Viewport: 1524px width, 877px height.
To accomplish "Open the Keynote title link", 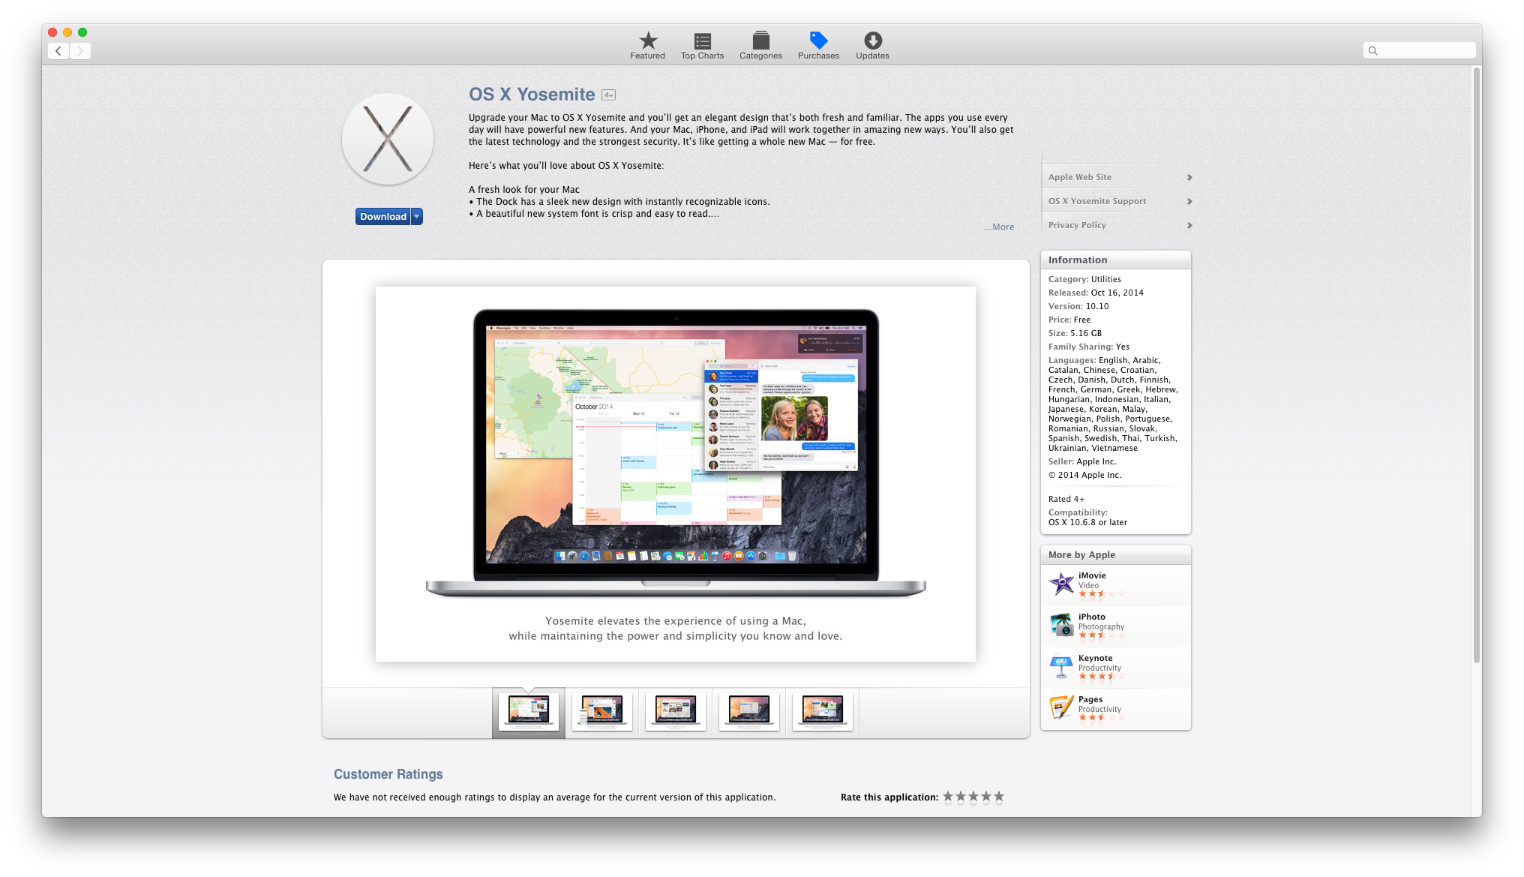I will click(1095, 658).
